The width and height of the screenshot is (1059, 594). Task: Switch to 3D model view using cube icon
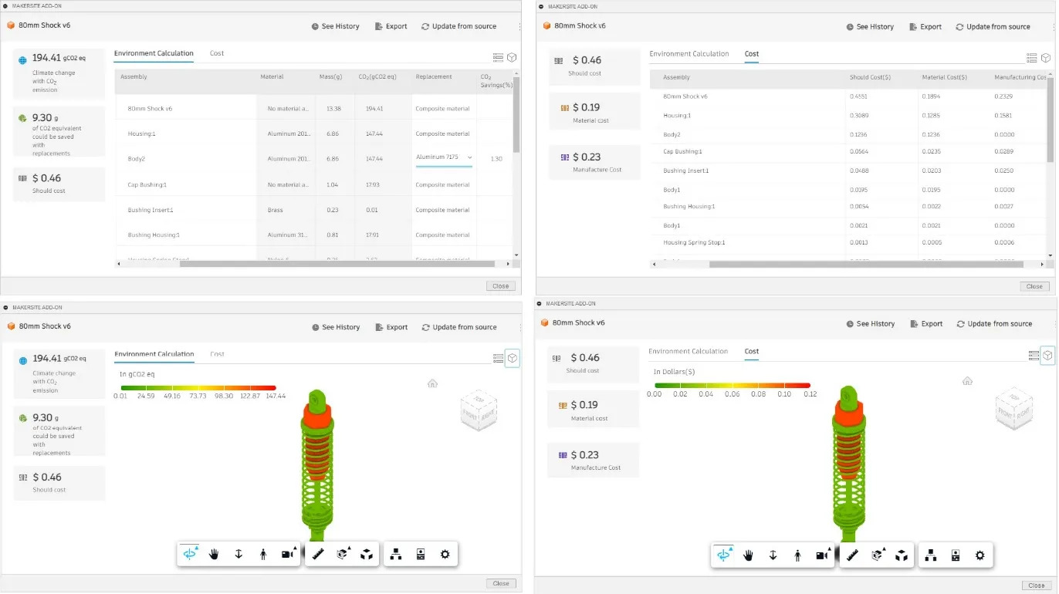[x=511, y=57]
